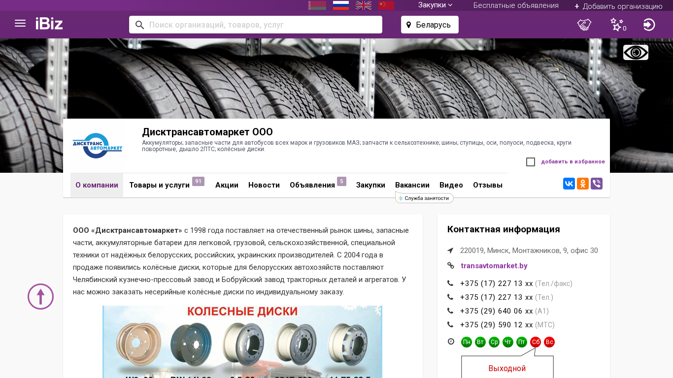
Task: Select Sunday (Вс) day off
Action: point(549,342)
